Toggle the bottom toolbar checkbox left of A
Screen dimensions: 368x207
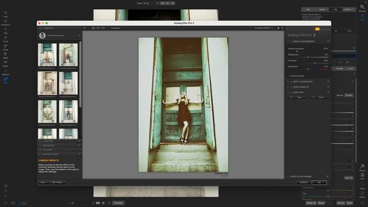tap(93, 203)
